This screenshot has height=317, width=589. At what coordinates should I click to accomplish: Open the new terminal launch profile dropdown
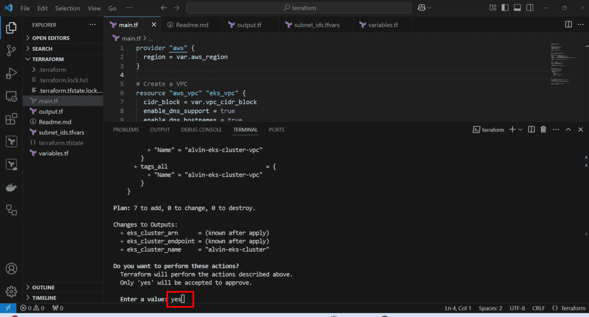click(520, 130)
